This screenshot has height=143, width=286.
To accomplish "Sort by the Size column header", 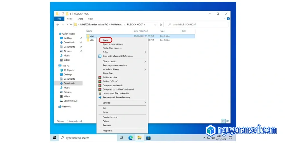I will coord(184,31).
